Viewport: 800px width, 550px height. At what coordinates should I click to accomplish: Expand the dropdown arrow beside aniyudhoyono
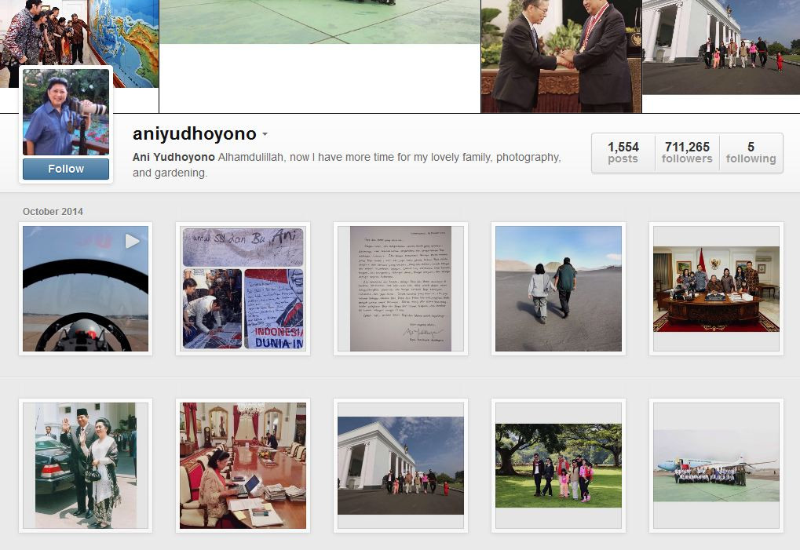coord(265,135)
